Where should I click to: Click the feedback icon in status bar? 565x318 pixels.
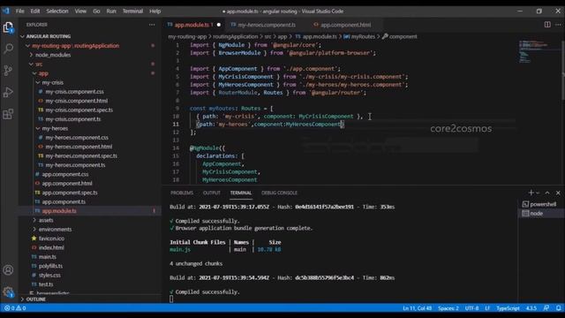546,308
